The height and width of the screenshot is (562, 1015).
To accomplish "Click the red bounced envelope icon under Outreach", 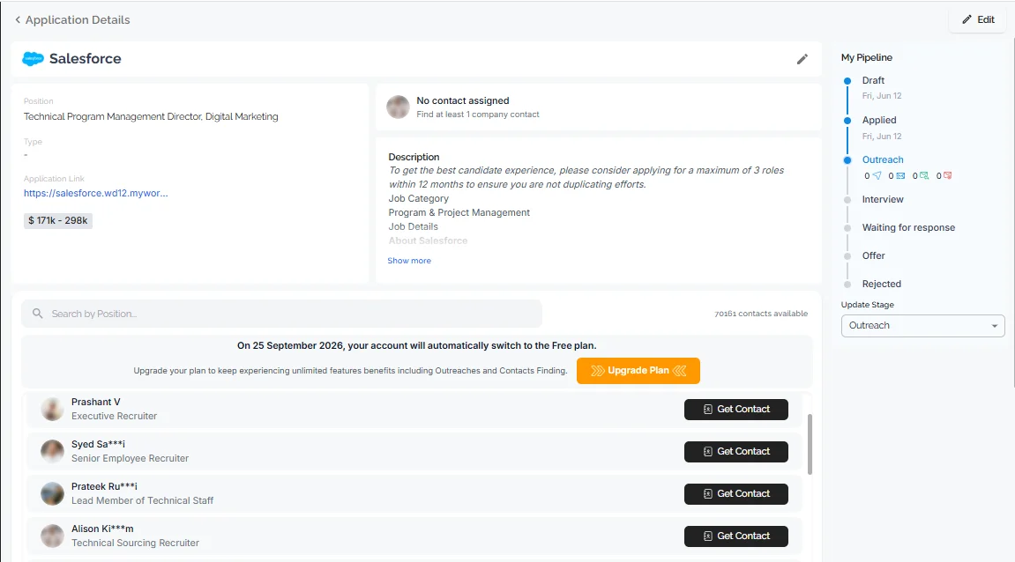I will click(948, 176).
